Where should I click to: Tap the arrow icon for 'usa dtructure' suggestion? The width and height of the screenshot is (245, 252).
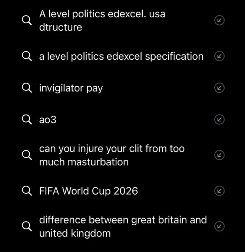pos(219,20)
